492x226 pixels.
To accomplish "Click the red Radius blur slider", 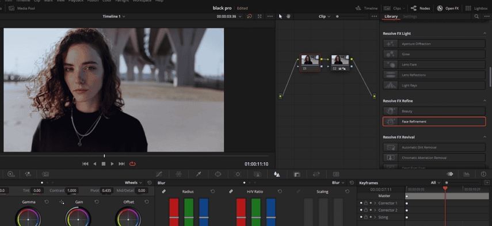I will coord(174,212).
